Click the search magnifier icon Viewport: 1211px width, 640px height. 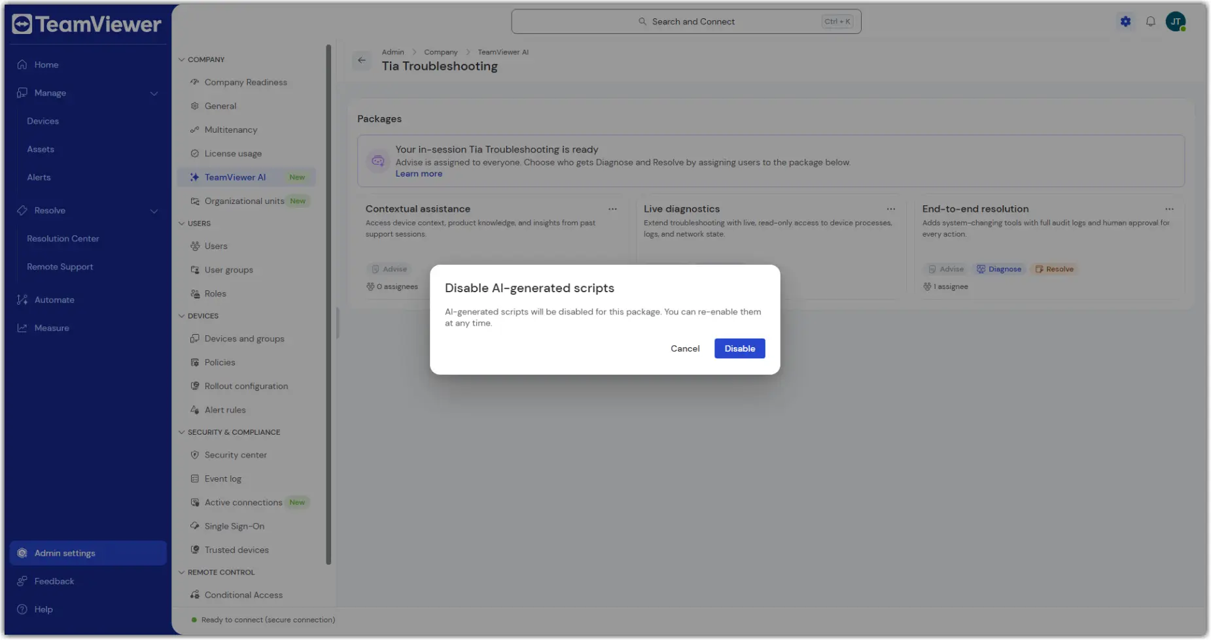[642, 22]
